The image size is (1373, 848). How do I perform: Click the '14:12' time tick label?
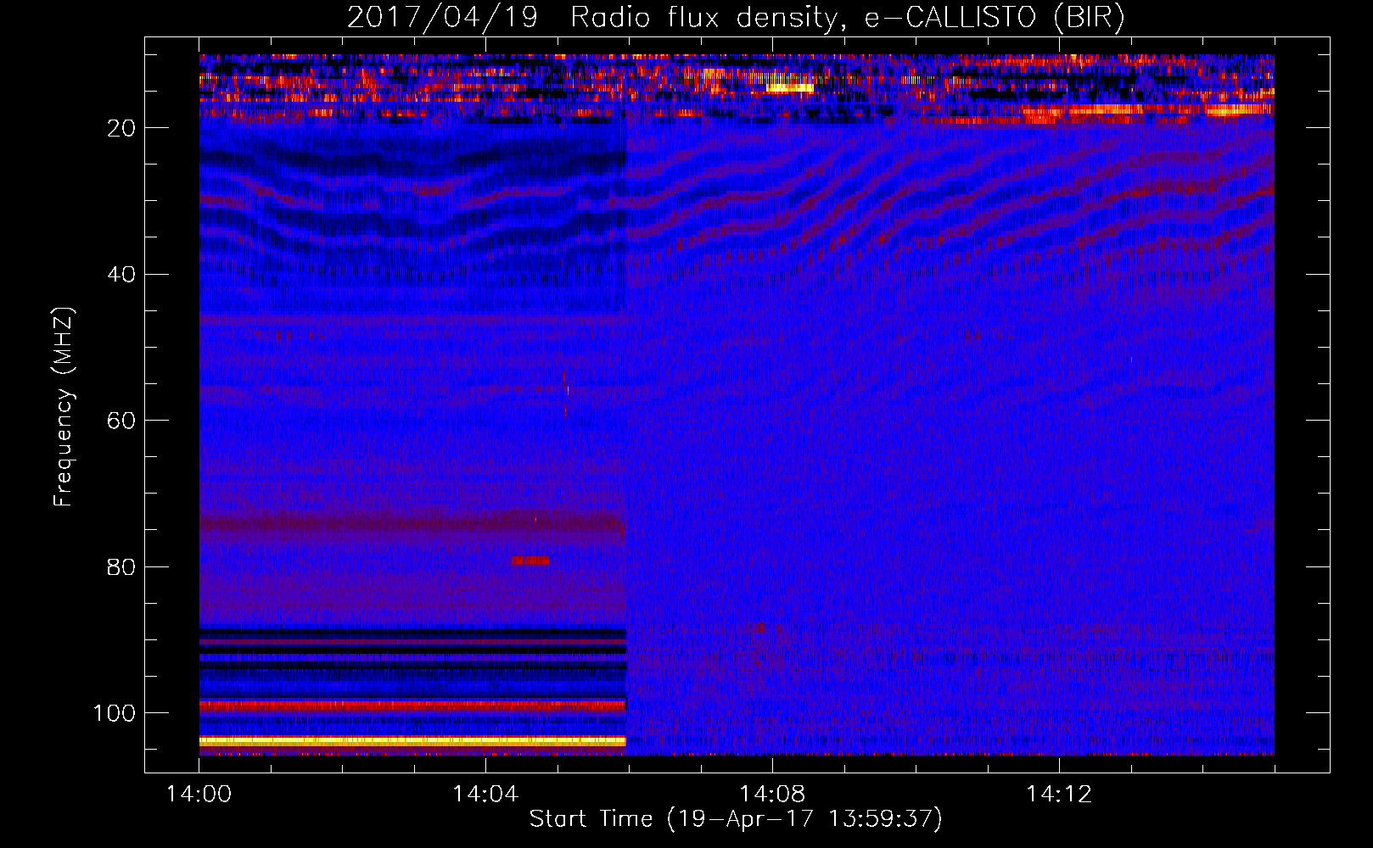(x=1059, y=795)
